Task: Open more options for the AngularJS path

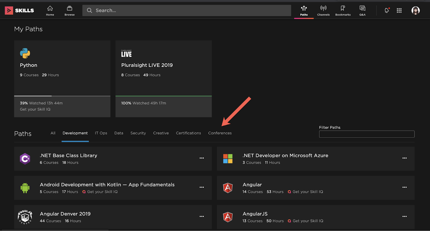Action: (x=404, y=217)
